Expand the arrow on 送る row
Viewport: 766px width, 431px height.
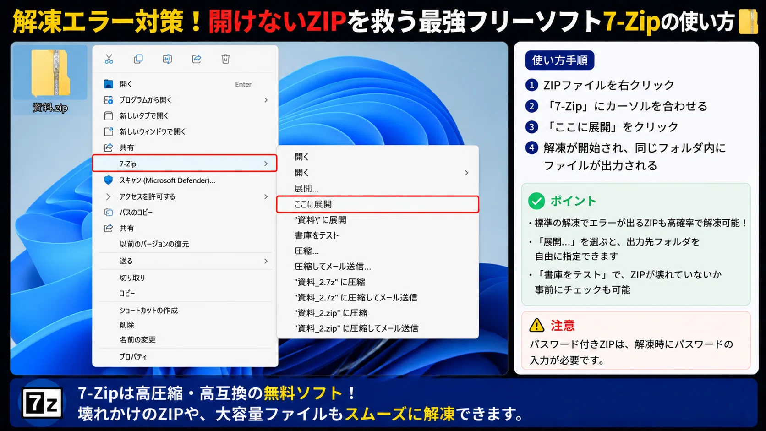(x=266, y=261)
